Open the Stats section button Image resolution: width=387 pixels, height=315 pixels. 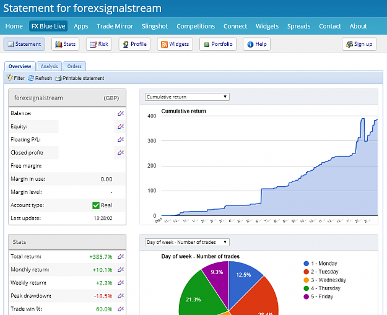point(66,44)
